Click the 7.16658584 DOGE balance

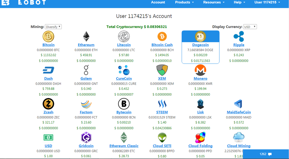201,50
